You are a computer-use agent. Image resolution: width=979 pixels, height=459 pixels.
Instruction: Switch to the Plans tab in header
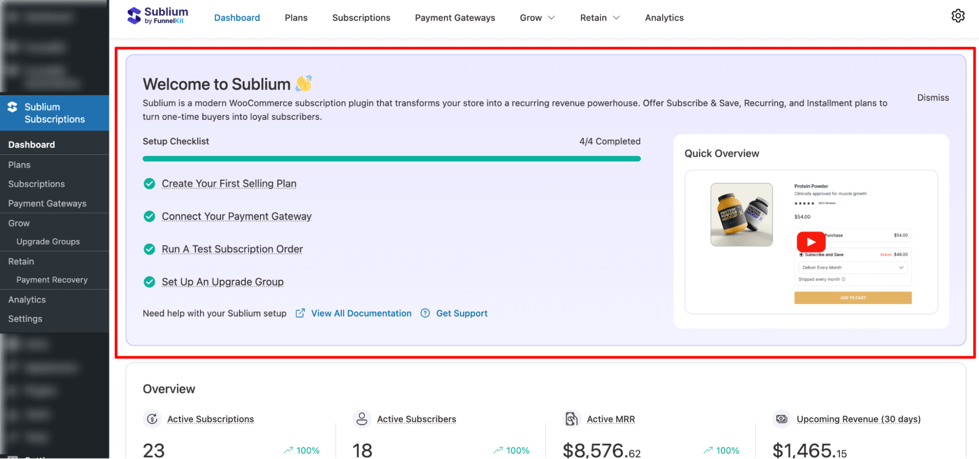296,18
